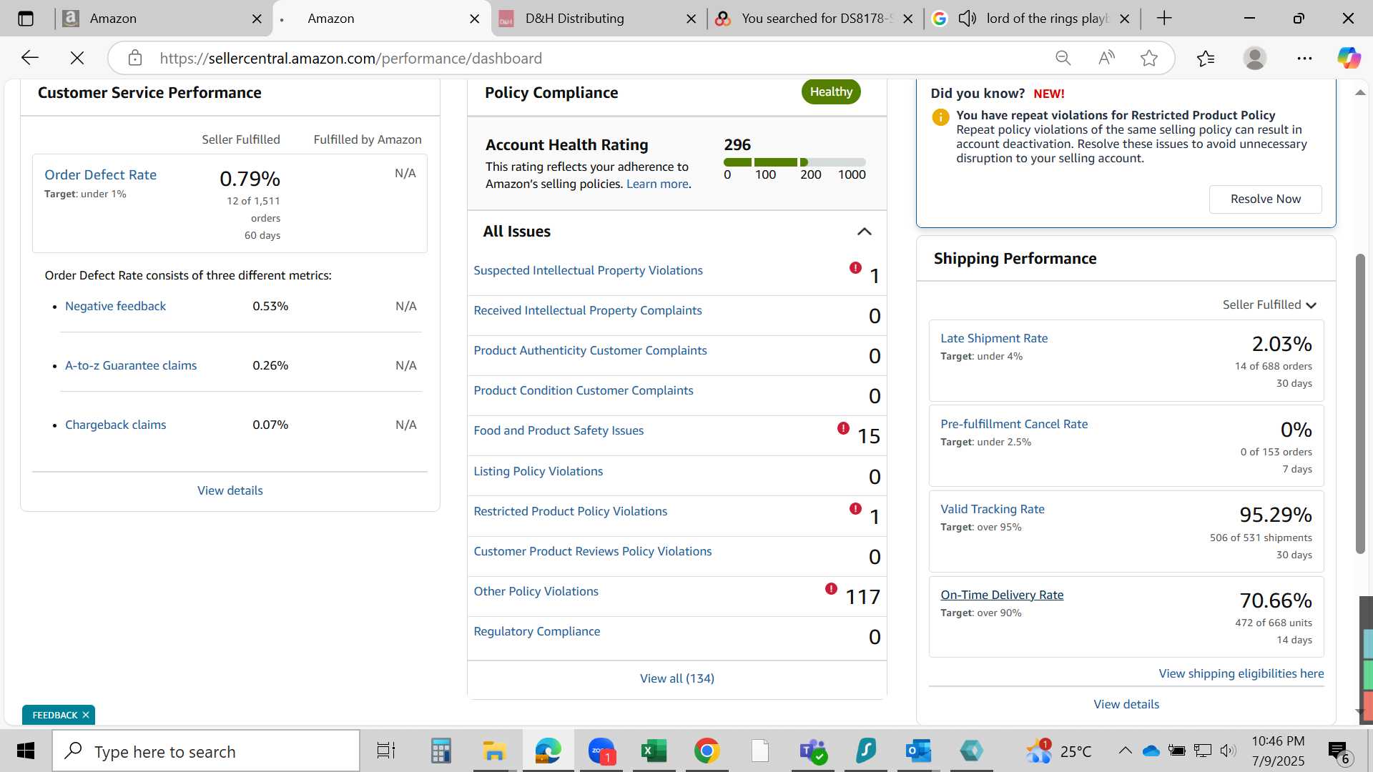Image resolution: width=1373 pixels, height=772 pixels.
Task: Close the FEEDBACK widget
Action: [x=86, y=715]
